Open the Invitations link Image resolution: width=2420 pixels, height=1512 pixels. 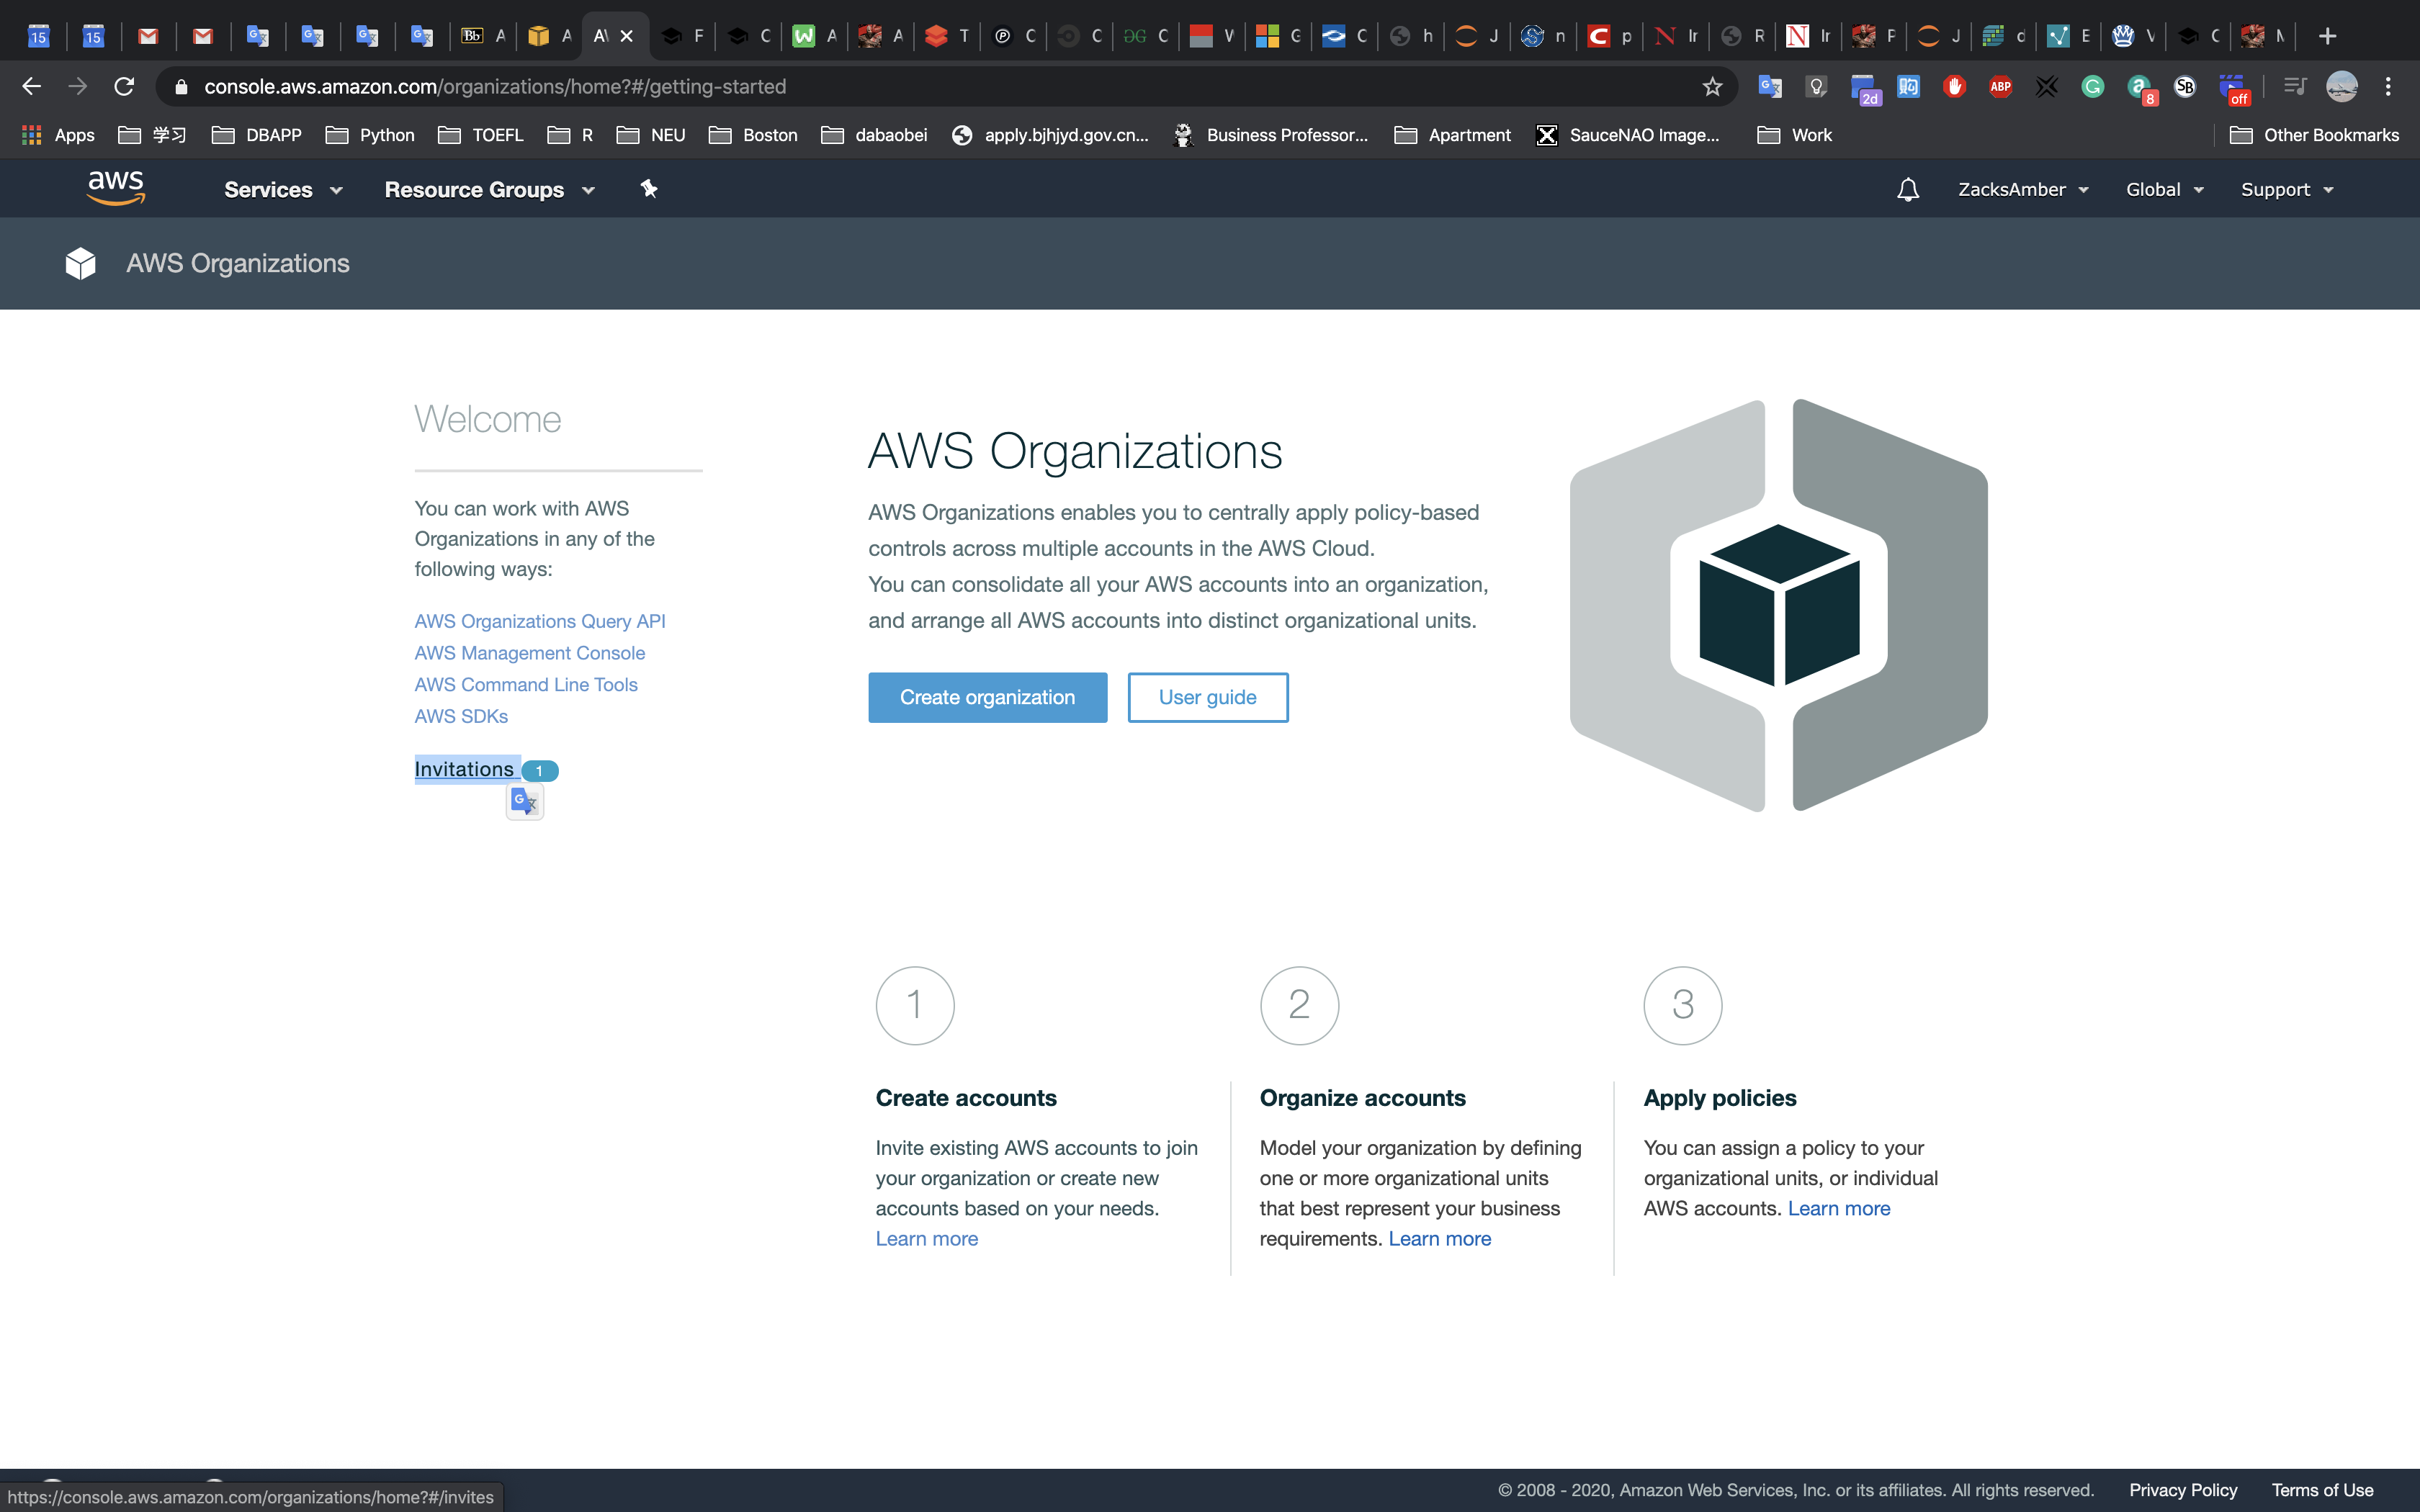tap(464, 769)
